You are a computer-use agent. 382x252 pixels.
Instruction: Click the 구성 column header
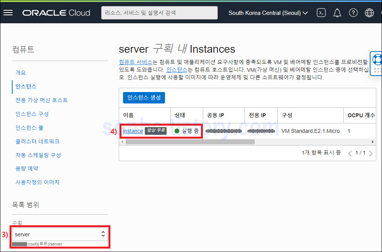pos(287,115)
